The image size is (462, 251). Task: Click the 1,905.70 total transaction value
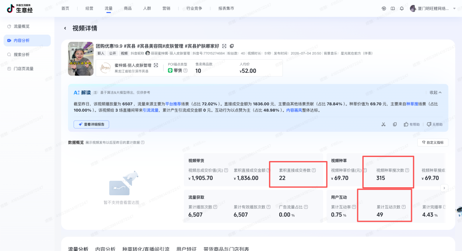pyautogui.click(x=201, y=178)
